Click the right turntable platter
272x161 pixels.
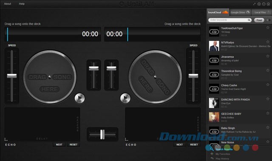coord(155,77)
